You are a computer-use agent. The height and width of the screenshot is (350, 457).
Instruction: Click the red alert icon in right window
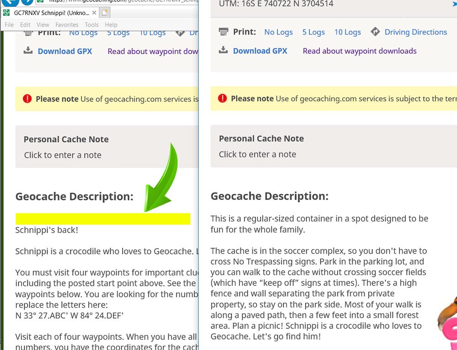pyautogui.click(x=223, y=98)
